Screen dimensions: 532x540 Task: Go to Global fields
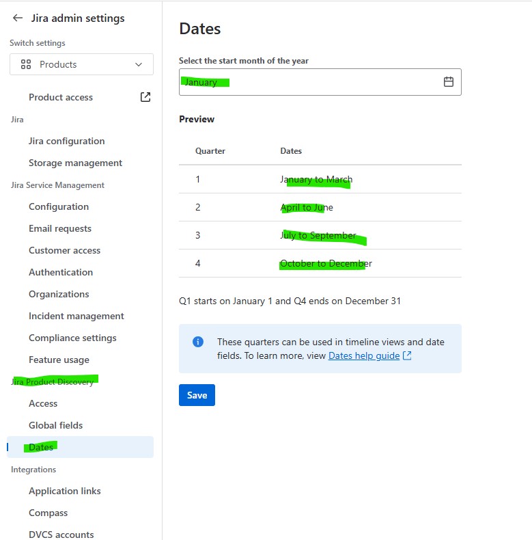click(x=56, y=425)
